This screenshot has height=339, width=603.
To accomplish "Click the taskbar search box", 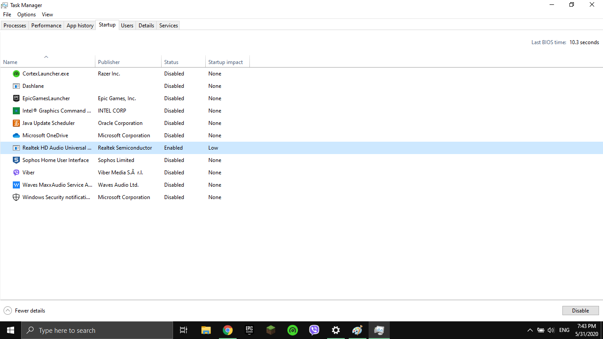I will coord(97,330).
